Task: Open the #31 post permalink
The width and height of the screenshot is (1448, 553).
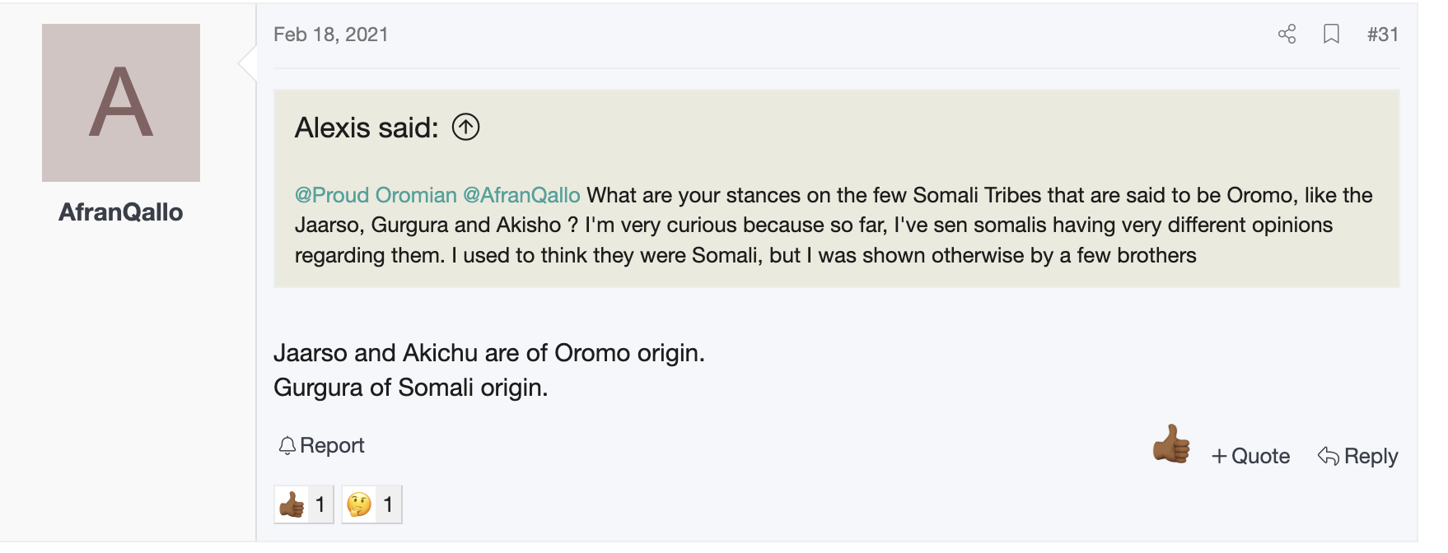Action: pyautogui.click(x=1382, y=35)
